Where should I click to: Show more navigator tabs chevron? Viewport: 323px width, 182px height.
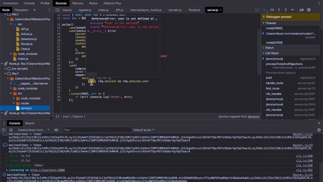(34, 10)
